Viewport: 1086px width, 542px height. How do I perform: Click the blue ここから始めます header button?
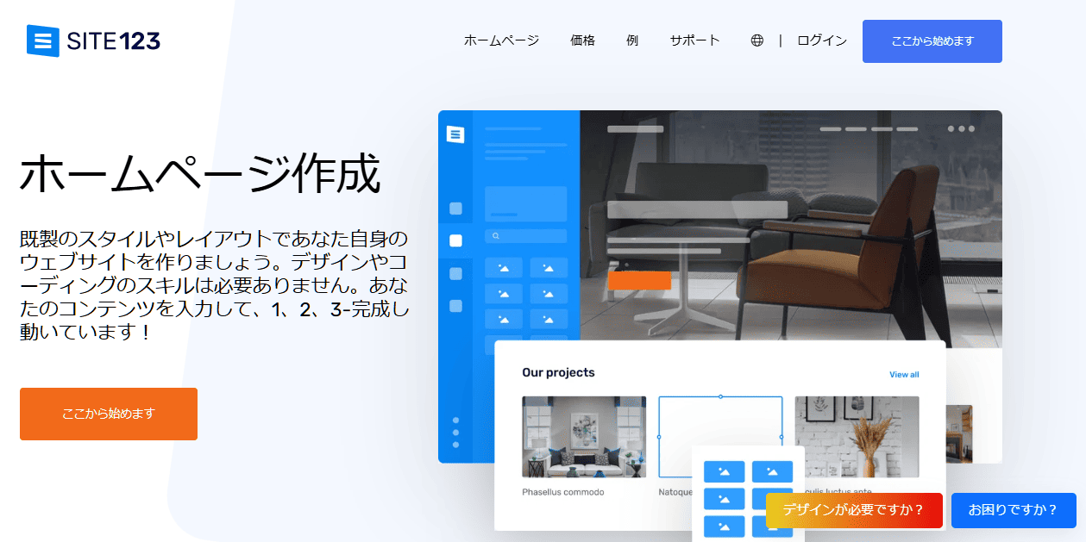point(932,41)
